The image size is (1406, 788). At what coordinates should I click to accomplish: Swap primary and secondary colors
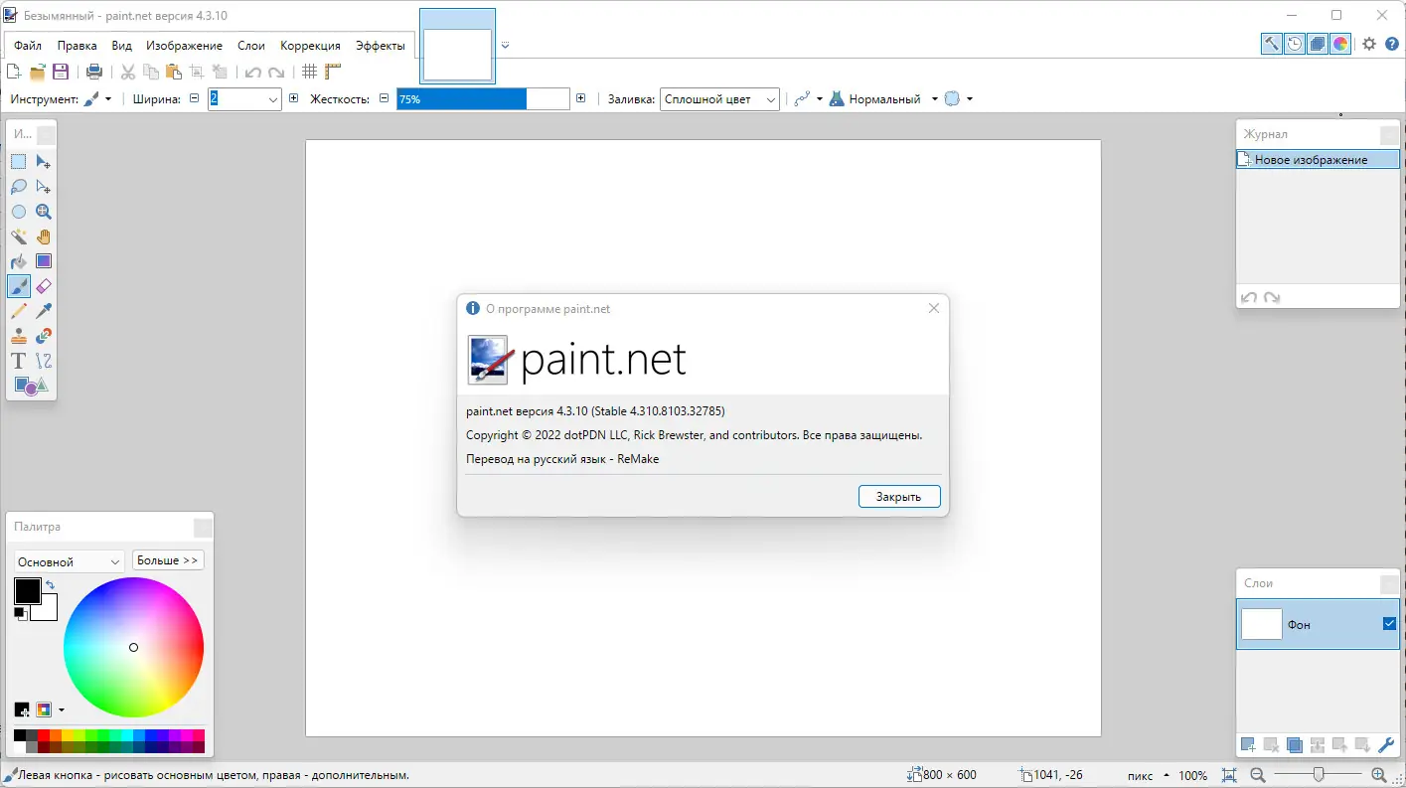50,584
